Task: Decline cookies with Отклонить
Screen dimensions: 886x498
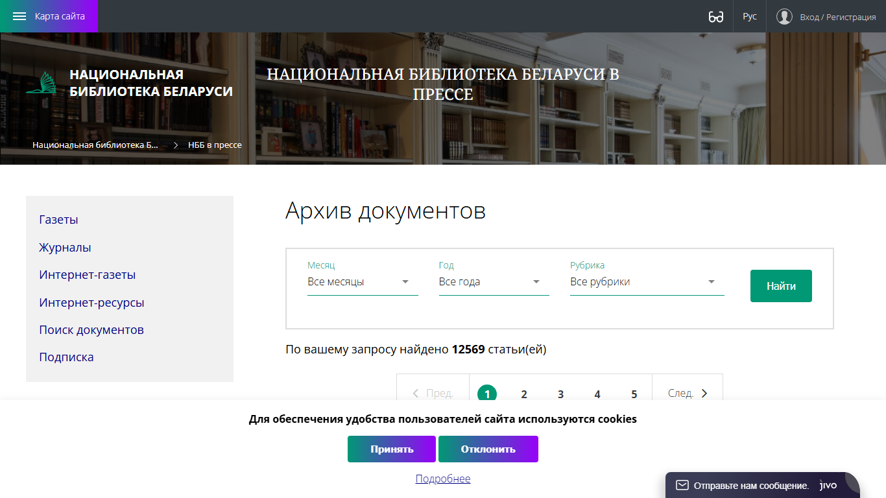Action: 488,449
